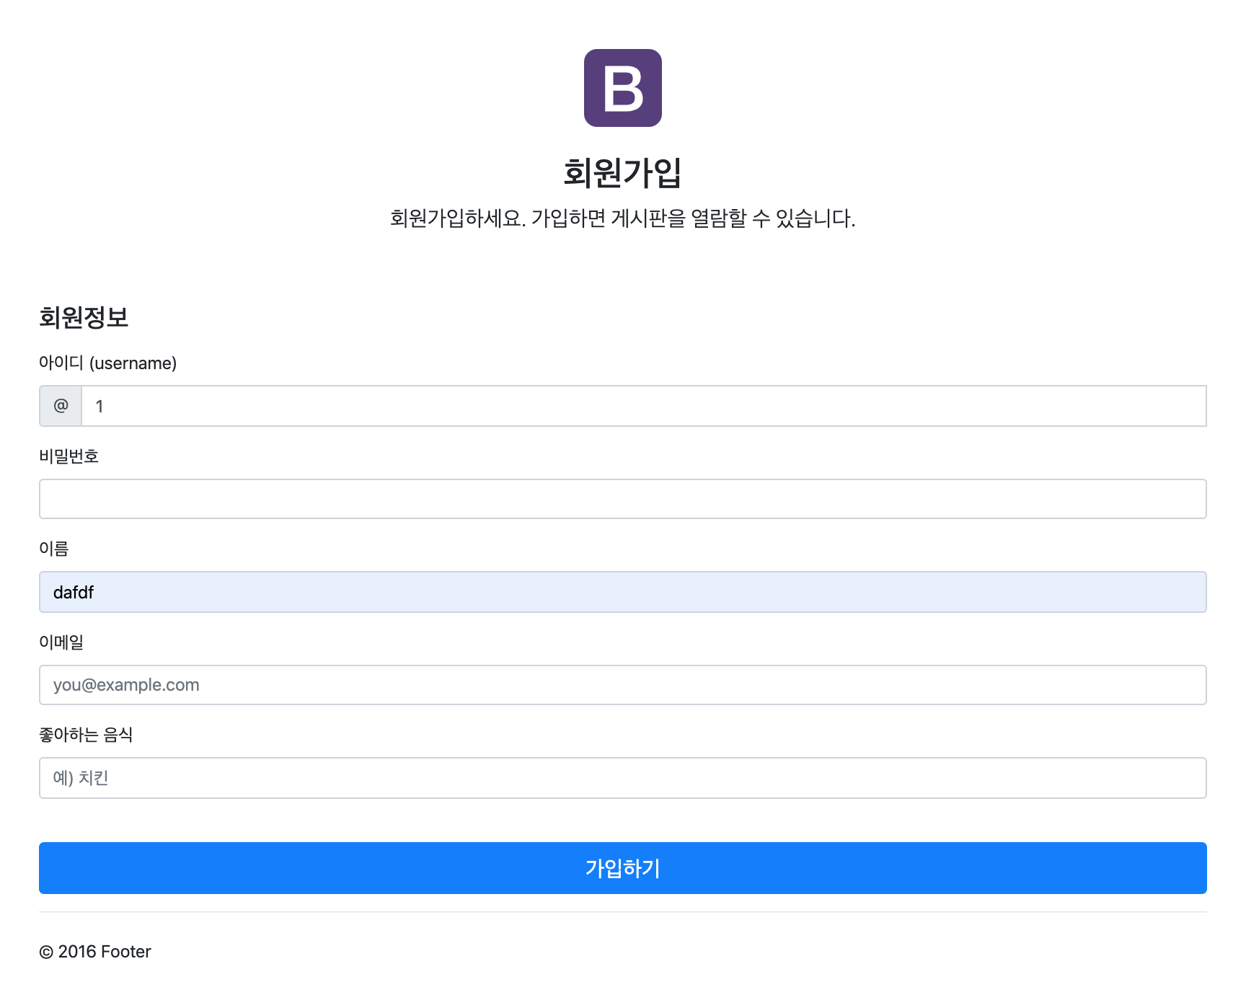Image resolution: width=1246 pixels, height=982 pixels.
Task: Click the 아이디 (username) label
Action: point(107,363)
